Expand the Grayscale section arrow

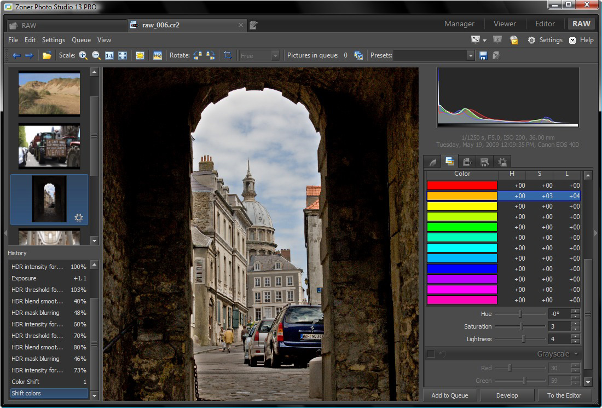click(576, 354)
